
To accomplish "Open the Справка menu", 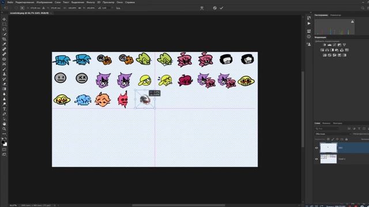I will pos(130,2).
